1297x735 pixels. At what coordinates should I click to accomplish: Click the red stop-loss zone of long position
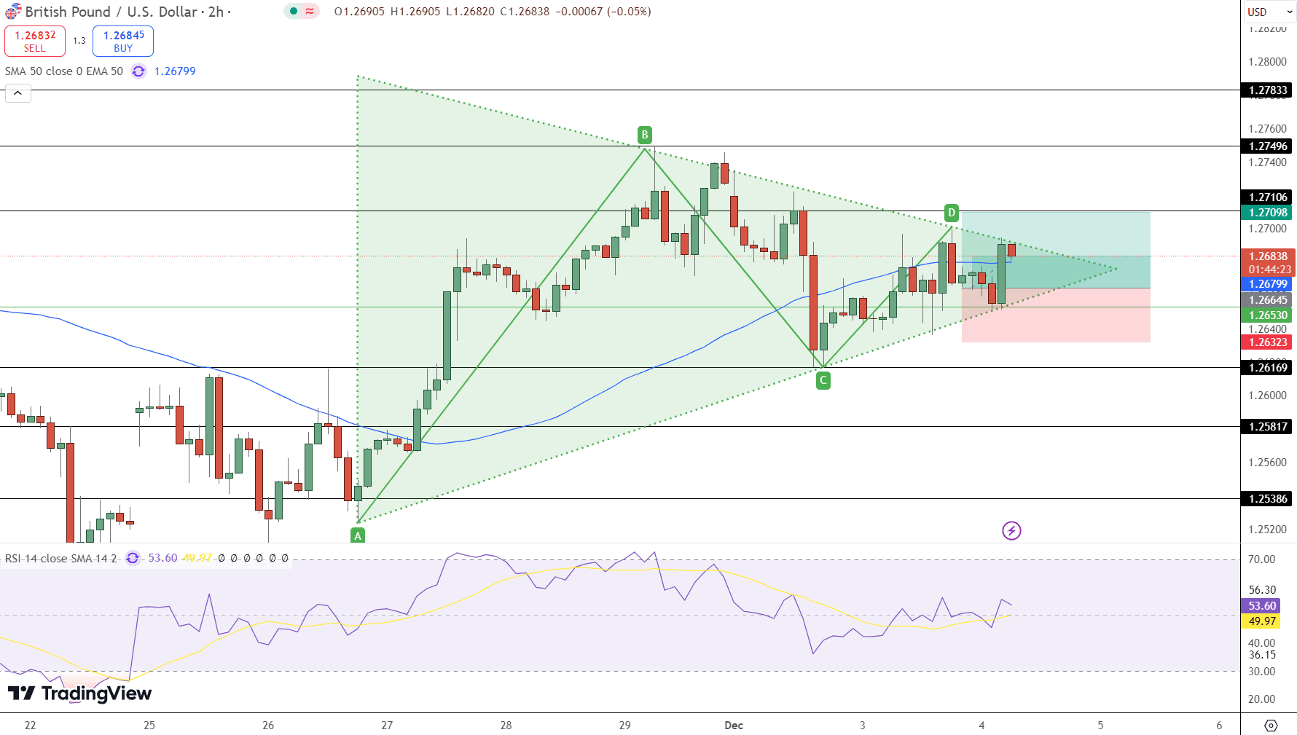pyautogui.click(x=1056, y=315)
